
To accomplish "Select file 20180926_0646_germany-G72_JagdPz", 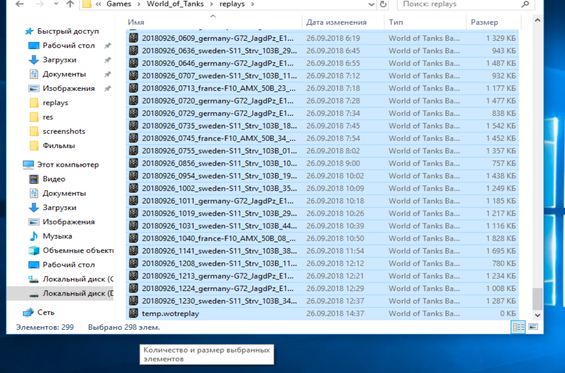I will (x=218, y=63).
